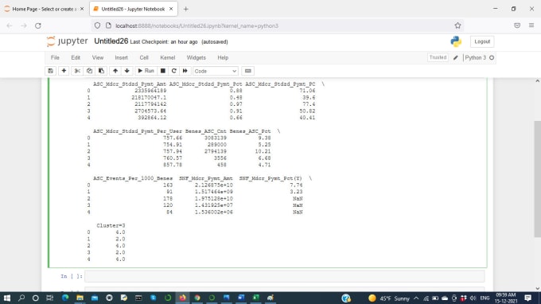This screenshot has width=541, height=304.
Task: Open Word from the taskbar
Action: [241, 298]
